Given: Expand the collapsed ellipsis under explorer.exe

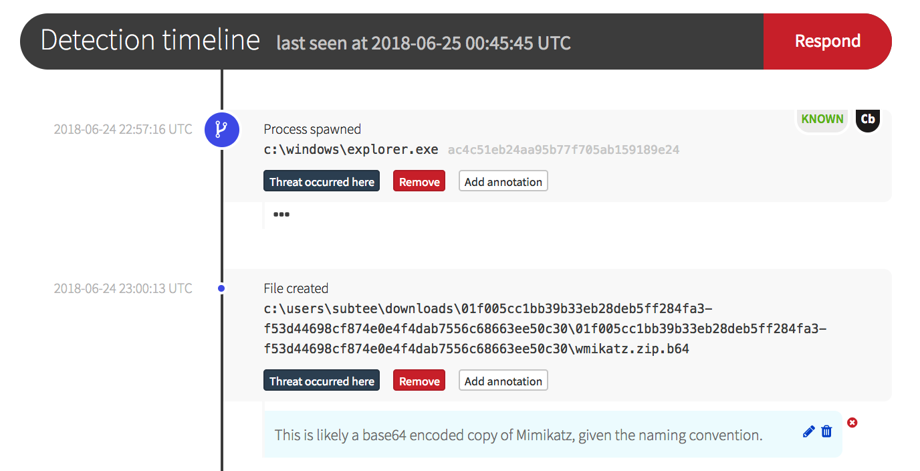Looking at the screenshot, I should click(x=281, y=215).
